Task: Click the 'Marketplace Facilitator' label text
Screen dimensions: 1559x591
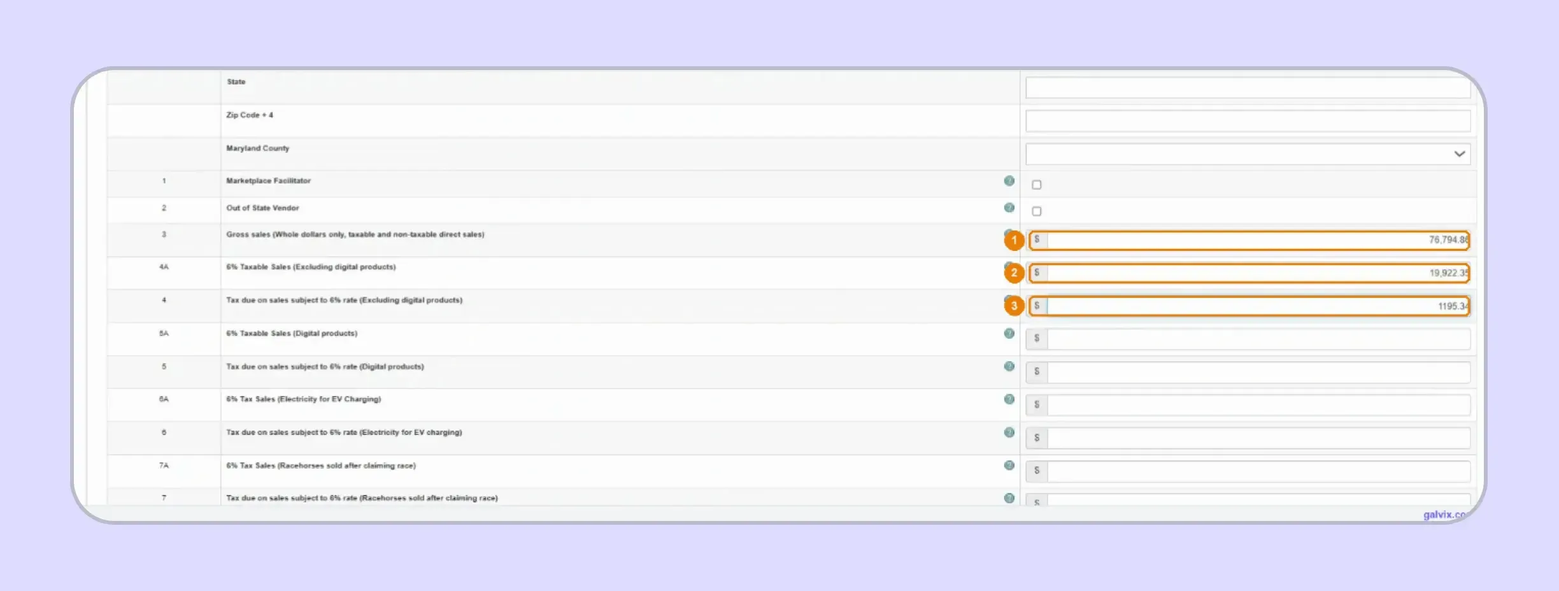Action: click(268, 181)
